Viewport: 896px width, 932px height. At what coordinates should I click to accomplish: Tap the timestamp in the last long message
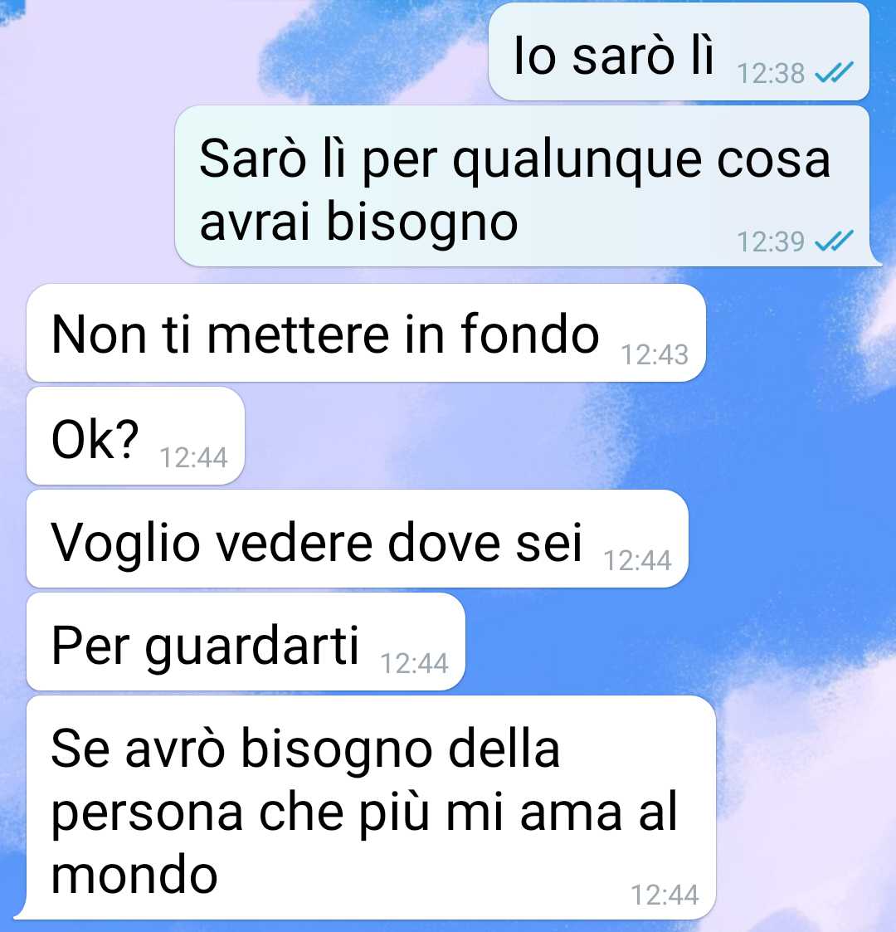click(665, 895)
